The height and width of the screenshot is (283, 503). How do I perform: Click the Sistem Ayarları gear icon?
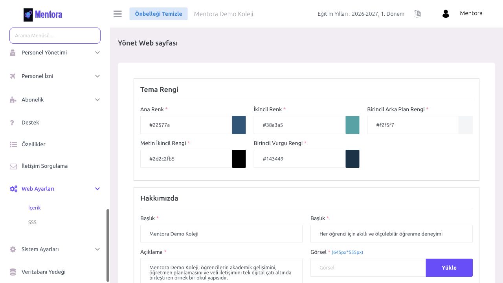pos(13,249)
